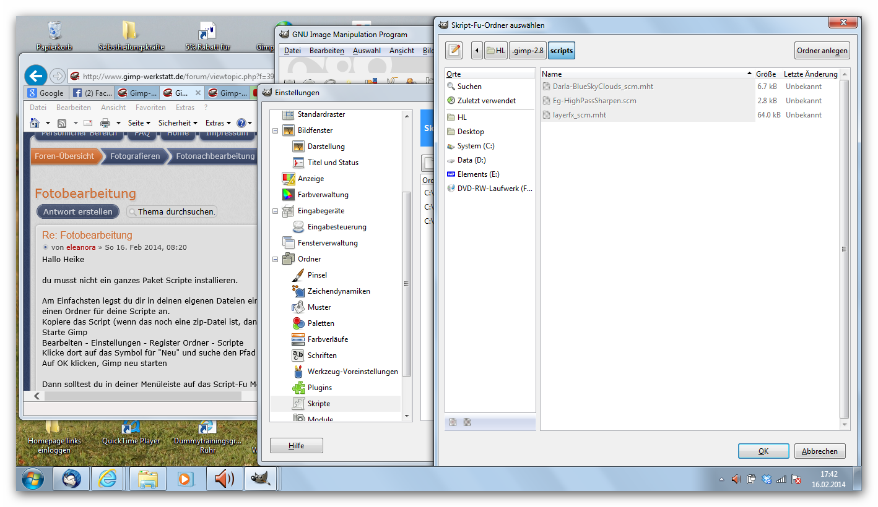The width and height of the screenshot is (878, 507).
Task: Open the Seite dropdown in IE toolbar
Action: 139,123
